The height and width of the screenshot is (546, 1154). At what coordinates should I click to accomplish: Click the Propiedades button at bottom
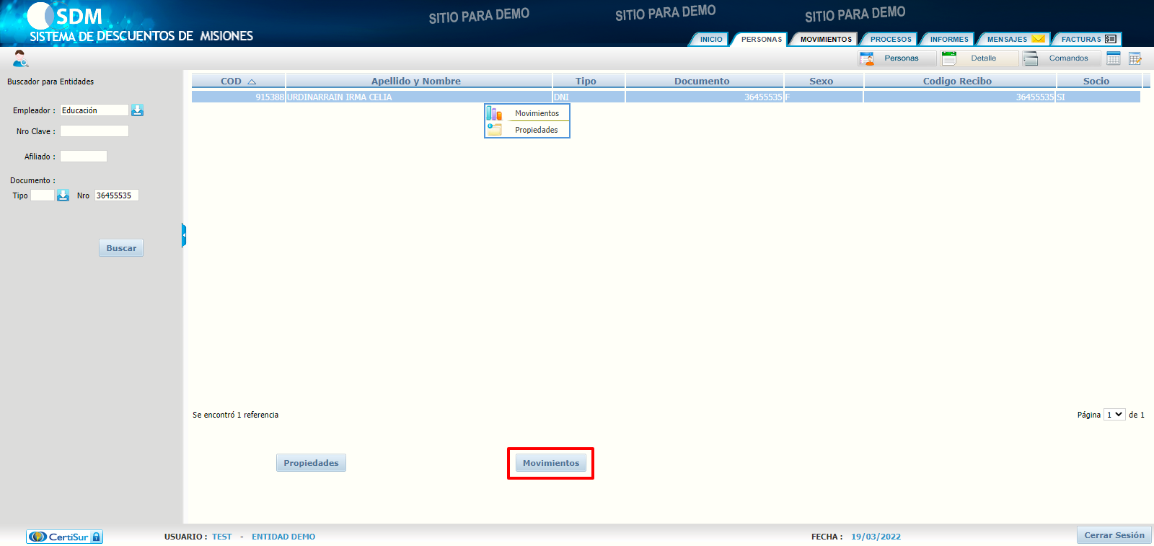[311, 463]
